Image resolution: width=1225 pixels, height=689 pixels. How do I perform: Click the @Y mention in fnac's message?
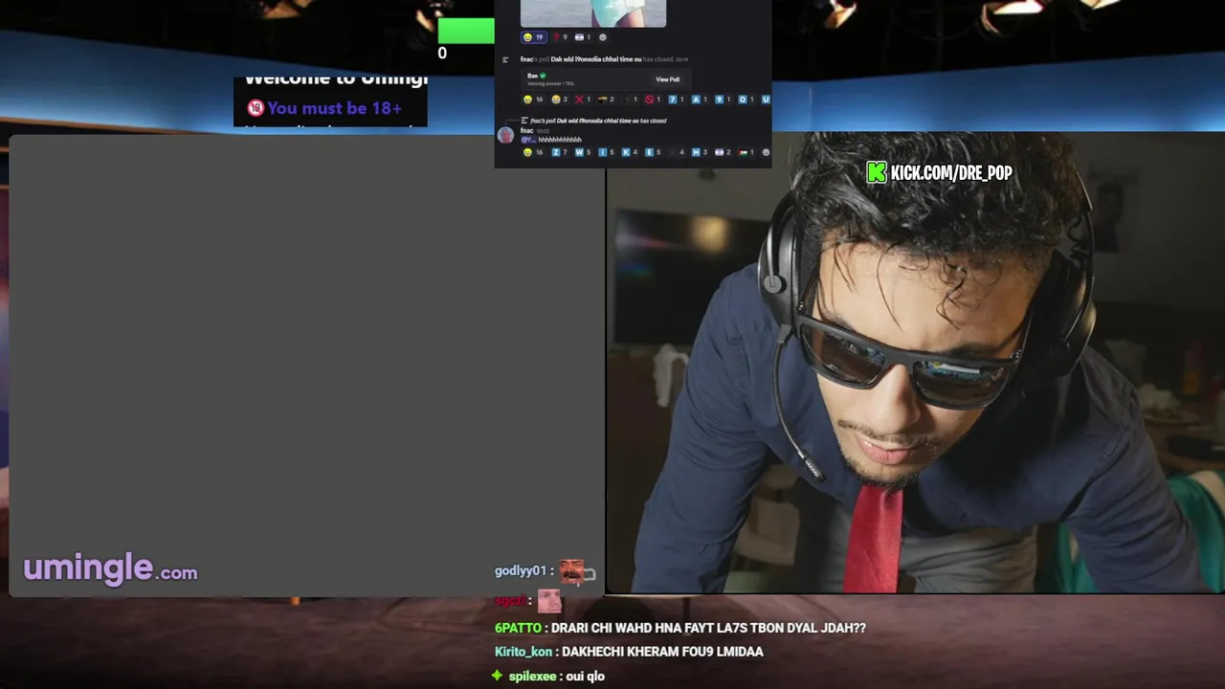(528, 140)
